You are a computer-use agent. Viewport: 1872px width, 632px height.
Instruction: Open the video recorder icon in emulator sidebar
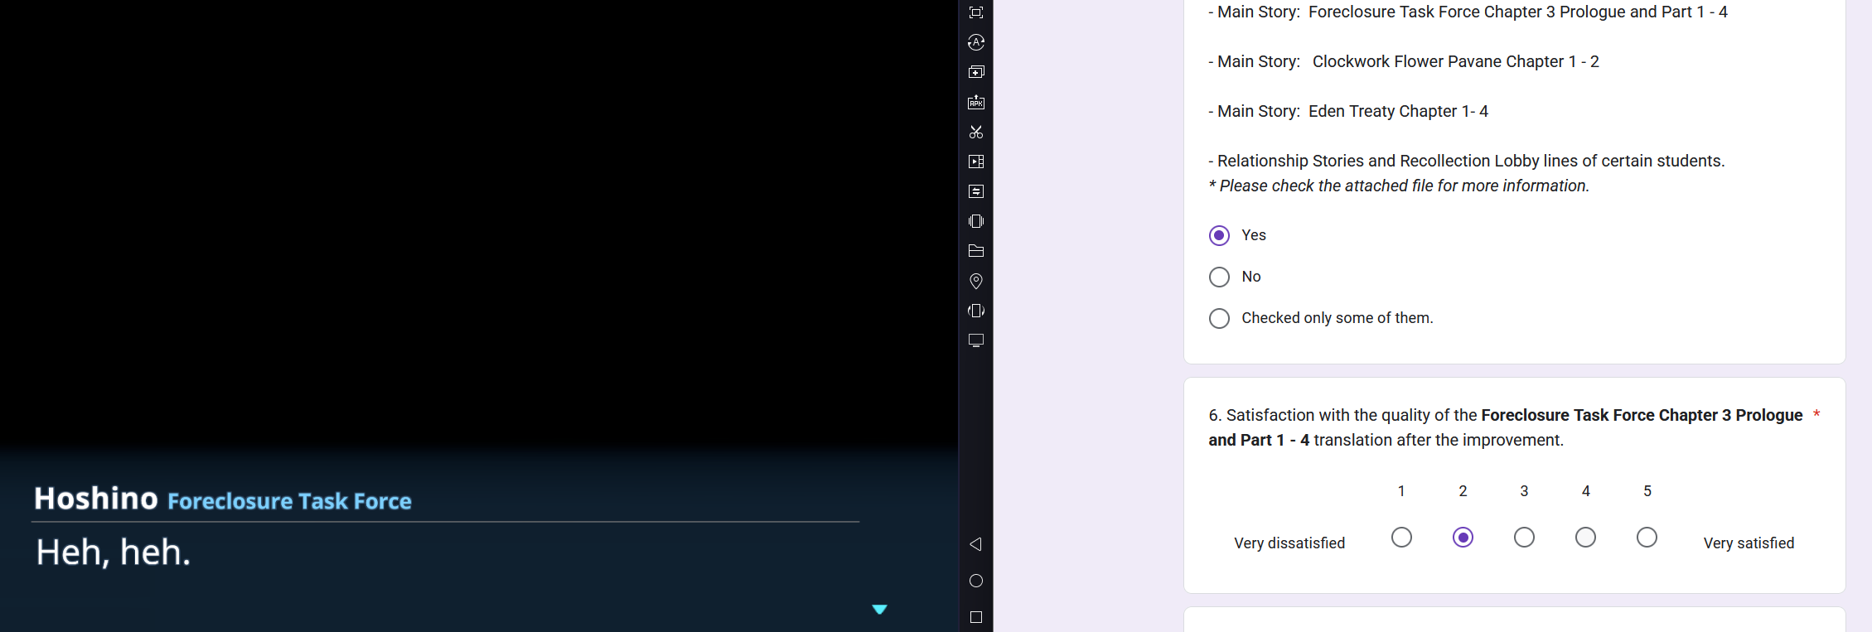tap(976, 162)
